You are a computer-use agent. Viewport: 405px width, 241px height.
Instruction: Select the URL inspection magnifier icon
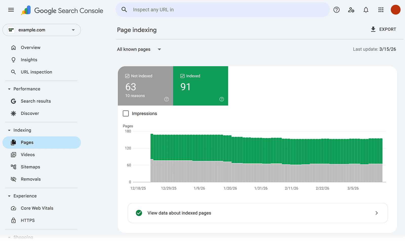pos(13,72)
